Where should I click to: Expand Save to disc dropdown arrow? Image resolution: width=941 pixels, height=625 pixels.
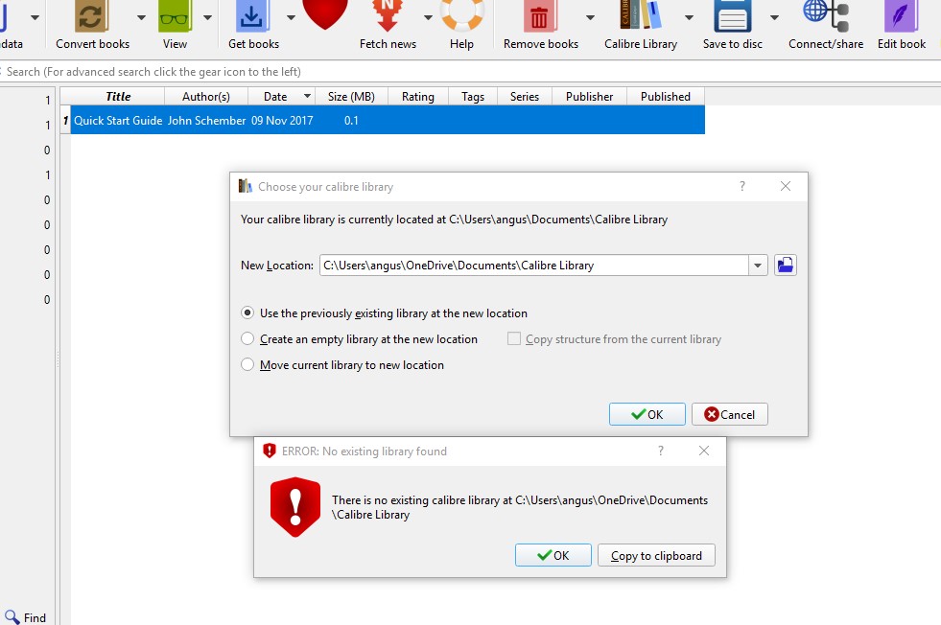point(774,17)
